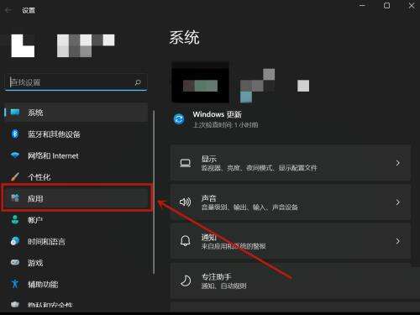
Task: Click the user profile avatar
Action: click(23, 46)
